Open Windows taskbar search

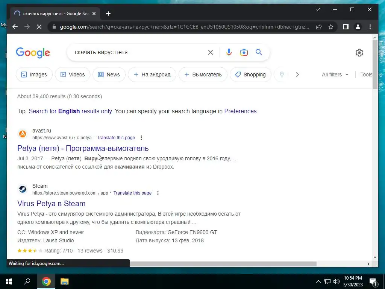pyautogui.click(x=27, y=281)
